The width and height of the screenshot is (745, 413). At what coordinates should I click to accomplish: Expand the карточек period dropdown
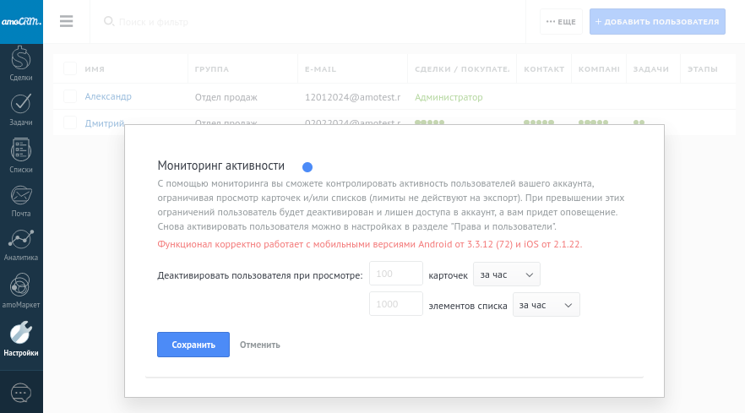click(506, 274)
